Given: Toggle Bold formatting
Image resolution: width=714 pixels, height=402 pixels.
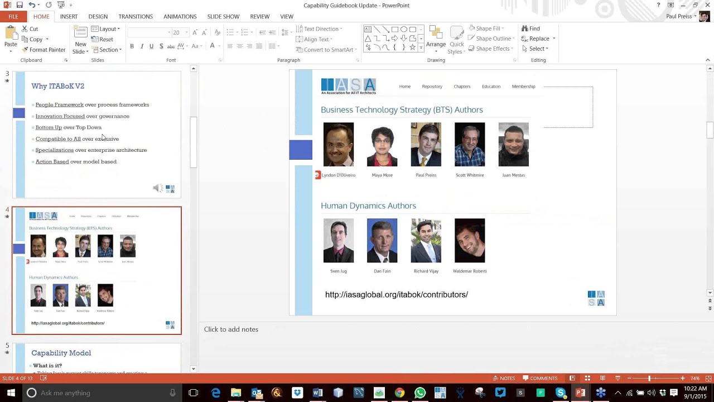Looking at the screenshot, I should click(132, 46).
